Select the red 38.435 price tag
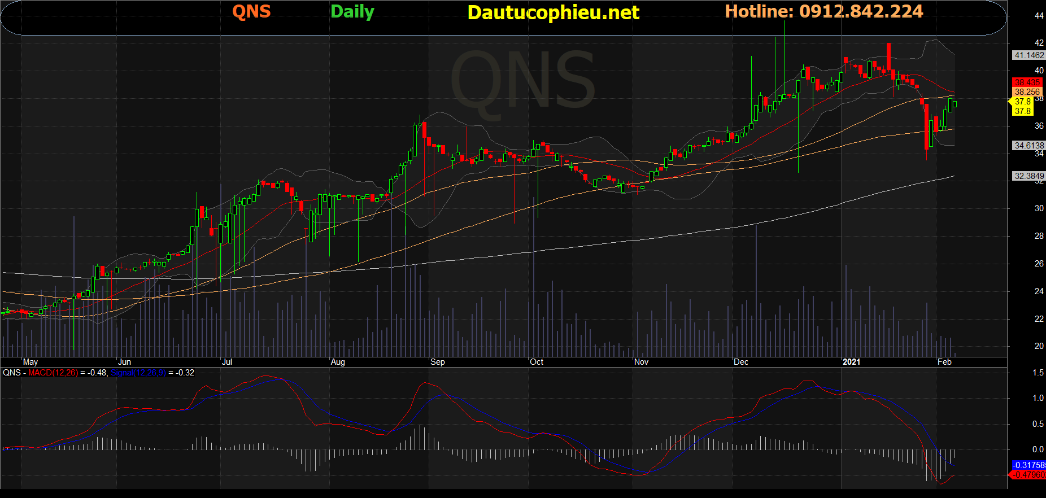This screenshot has width=1046, height=498. pyautogui.click(x=1027, y=82)
